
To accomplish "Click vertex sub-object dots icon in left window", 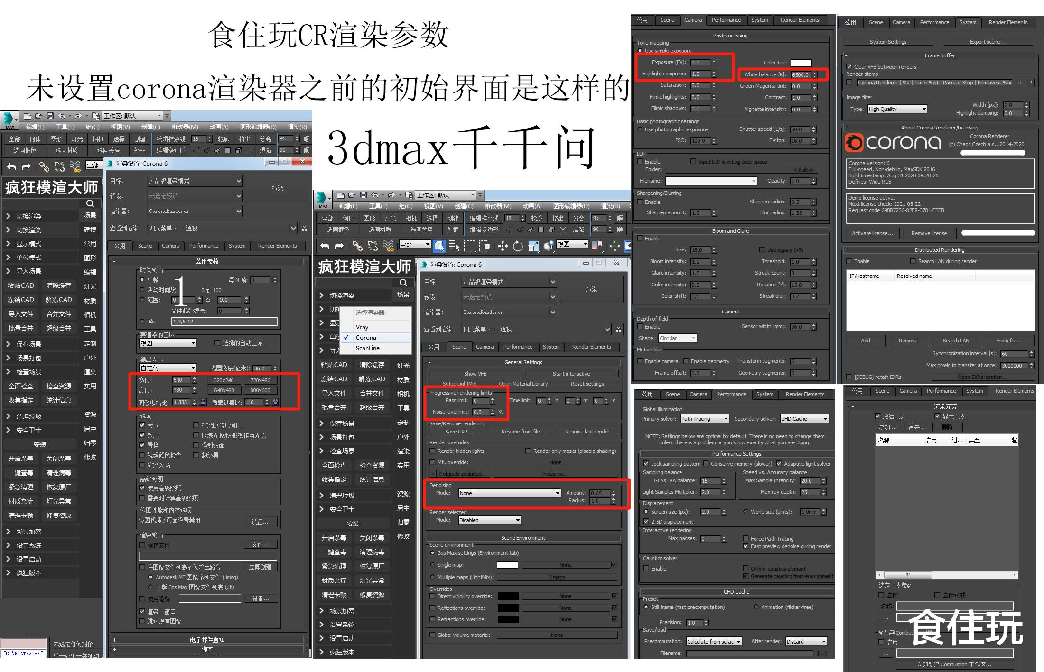I will (196, 151).
